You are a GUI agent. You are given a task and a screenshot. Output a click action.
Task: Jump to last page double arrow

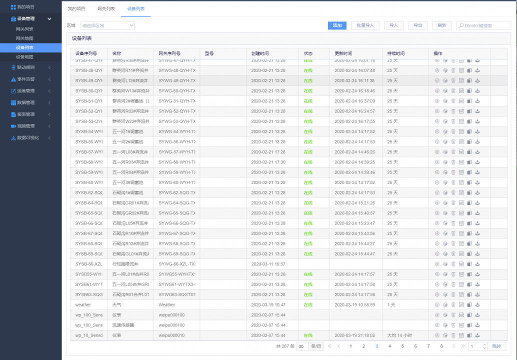[x=463, y=346]
